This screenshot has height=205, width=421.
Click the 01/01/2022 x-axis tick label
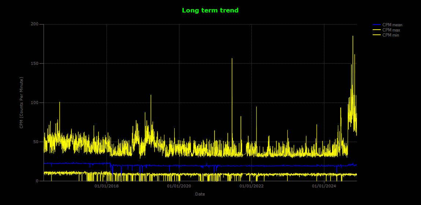(252, 186)
